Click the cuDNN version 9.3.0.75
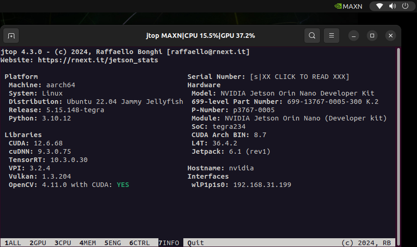This screenshot has height=247, width=417. [54, 151]
